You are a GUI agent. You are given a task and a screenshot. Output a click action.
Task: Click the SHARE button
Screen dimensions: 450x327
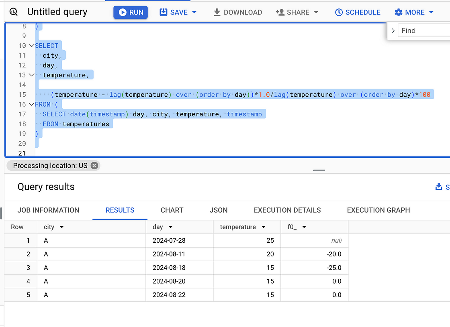pos(292,12)
